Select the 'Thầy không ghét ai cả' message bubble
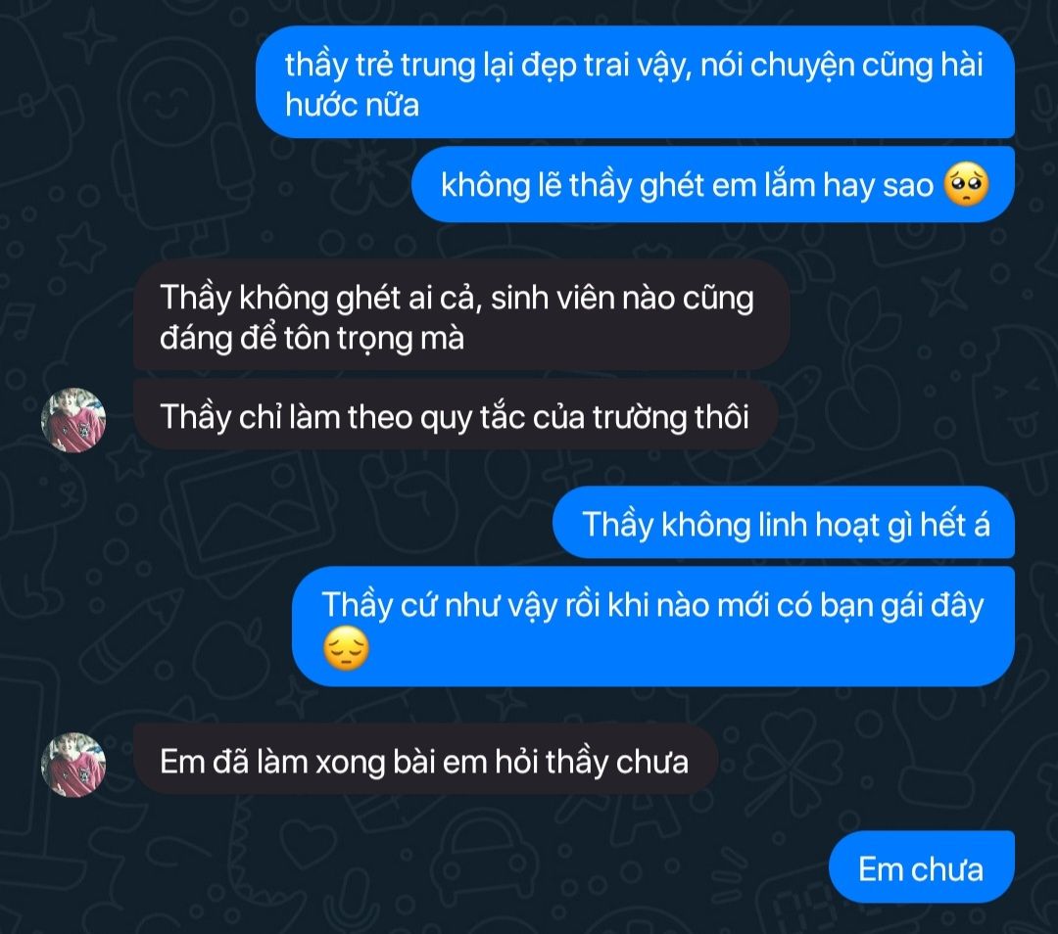Image resolution: width=1058 pixels, height=934 pixels. click(460, 315)
